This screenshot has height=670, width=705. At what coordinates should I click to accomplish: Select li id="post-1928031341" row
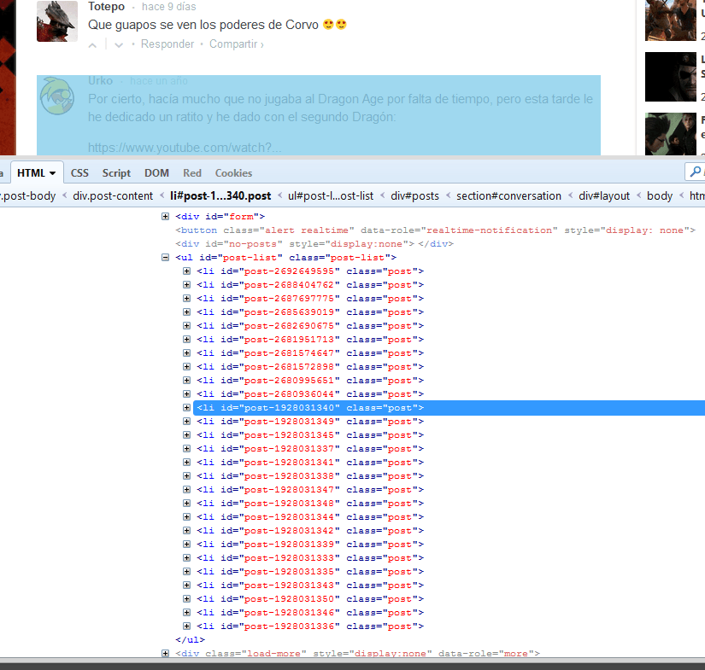point(310,462)
